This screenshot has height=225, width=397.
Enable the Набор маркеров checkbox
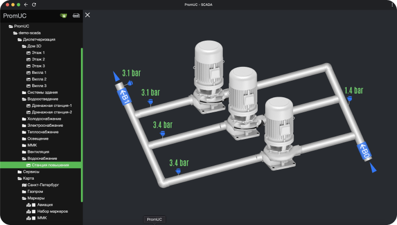33,212
